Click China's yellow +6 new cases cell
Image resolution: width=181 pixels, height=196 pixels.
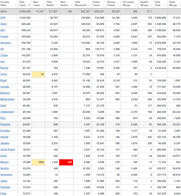(x=38, y=74)
